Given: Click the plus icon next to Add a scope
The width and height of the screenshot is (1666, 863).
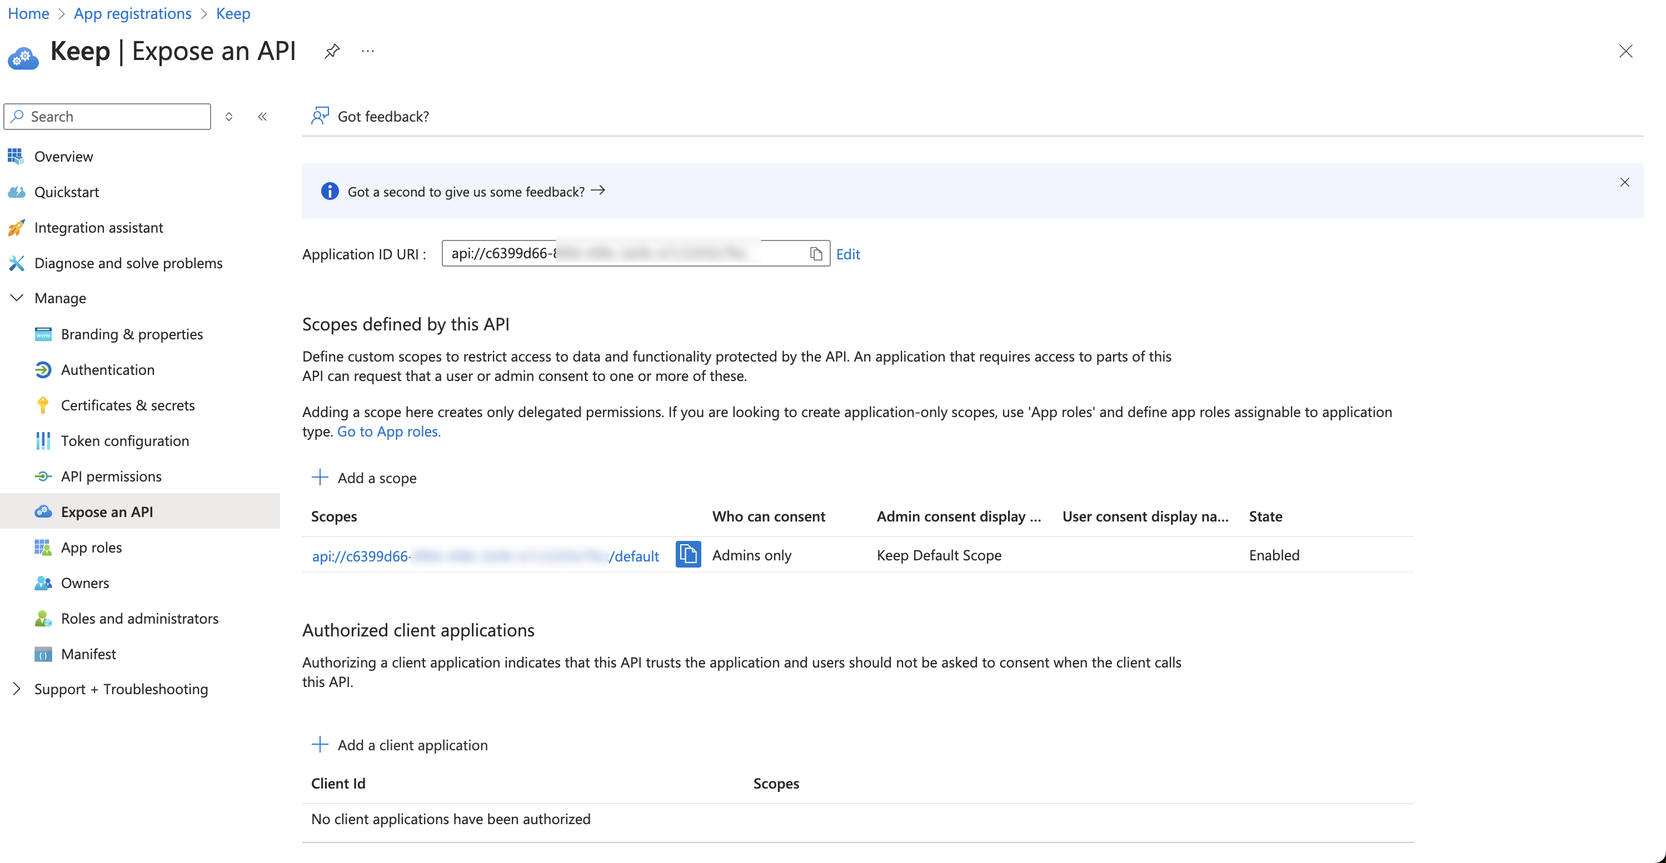Looking at the screenshot, I should click(x=320, y=477).
